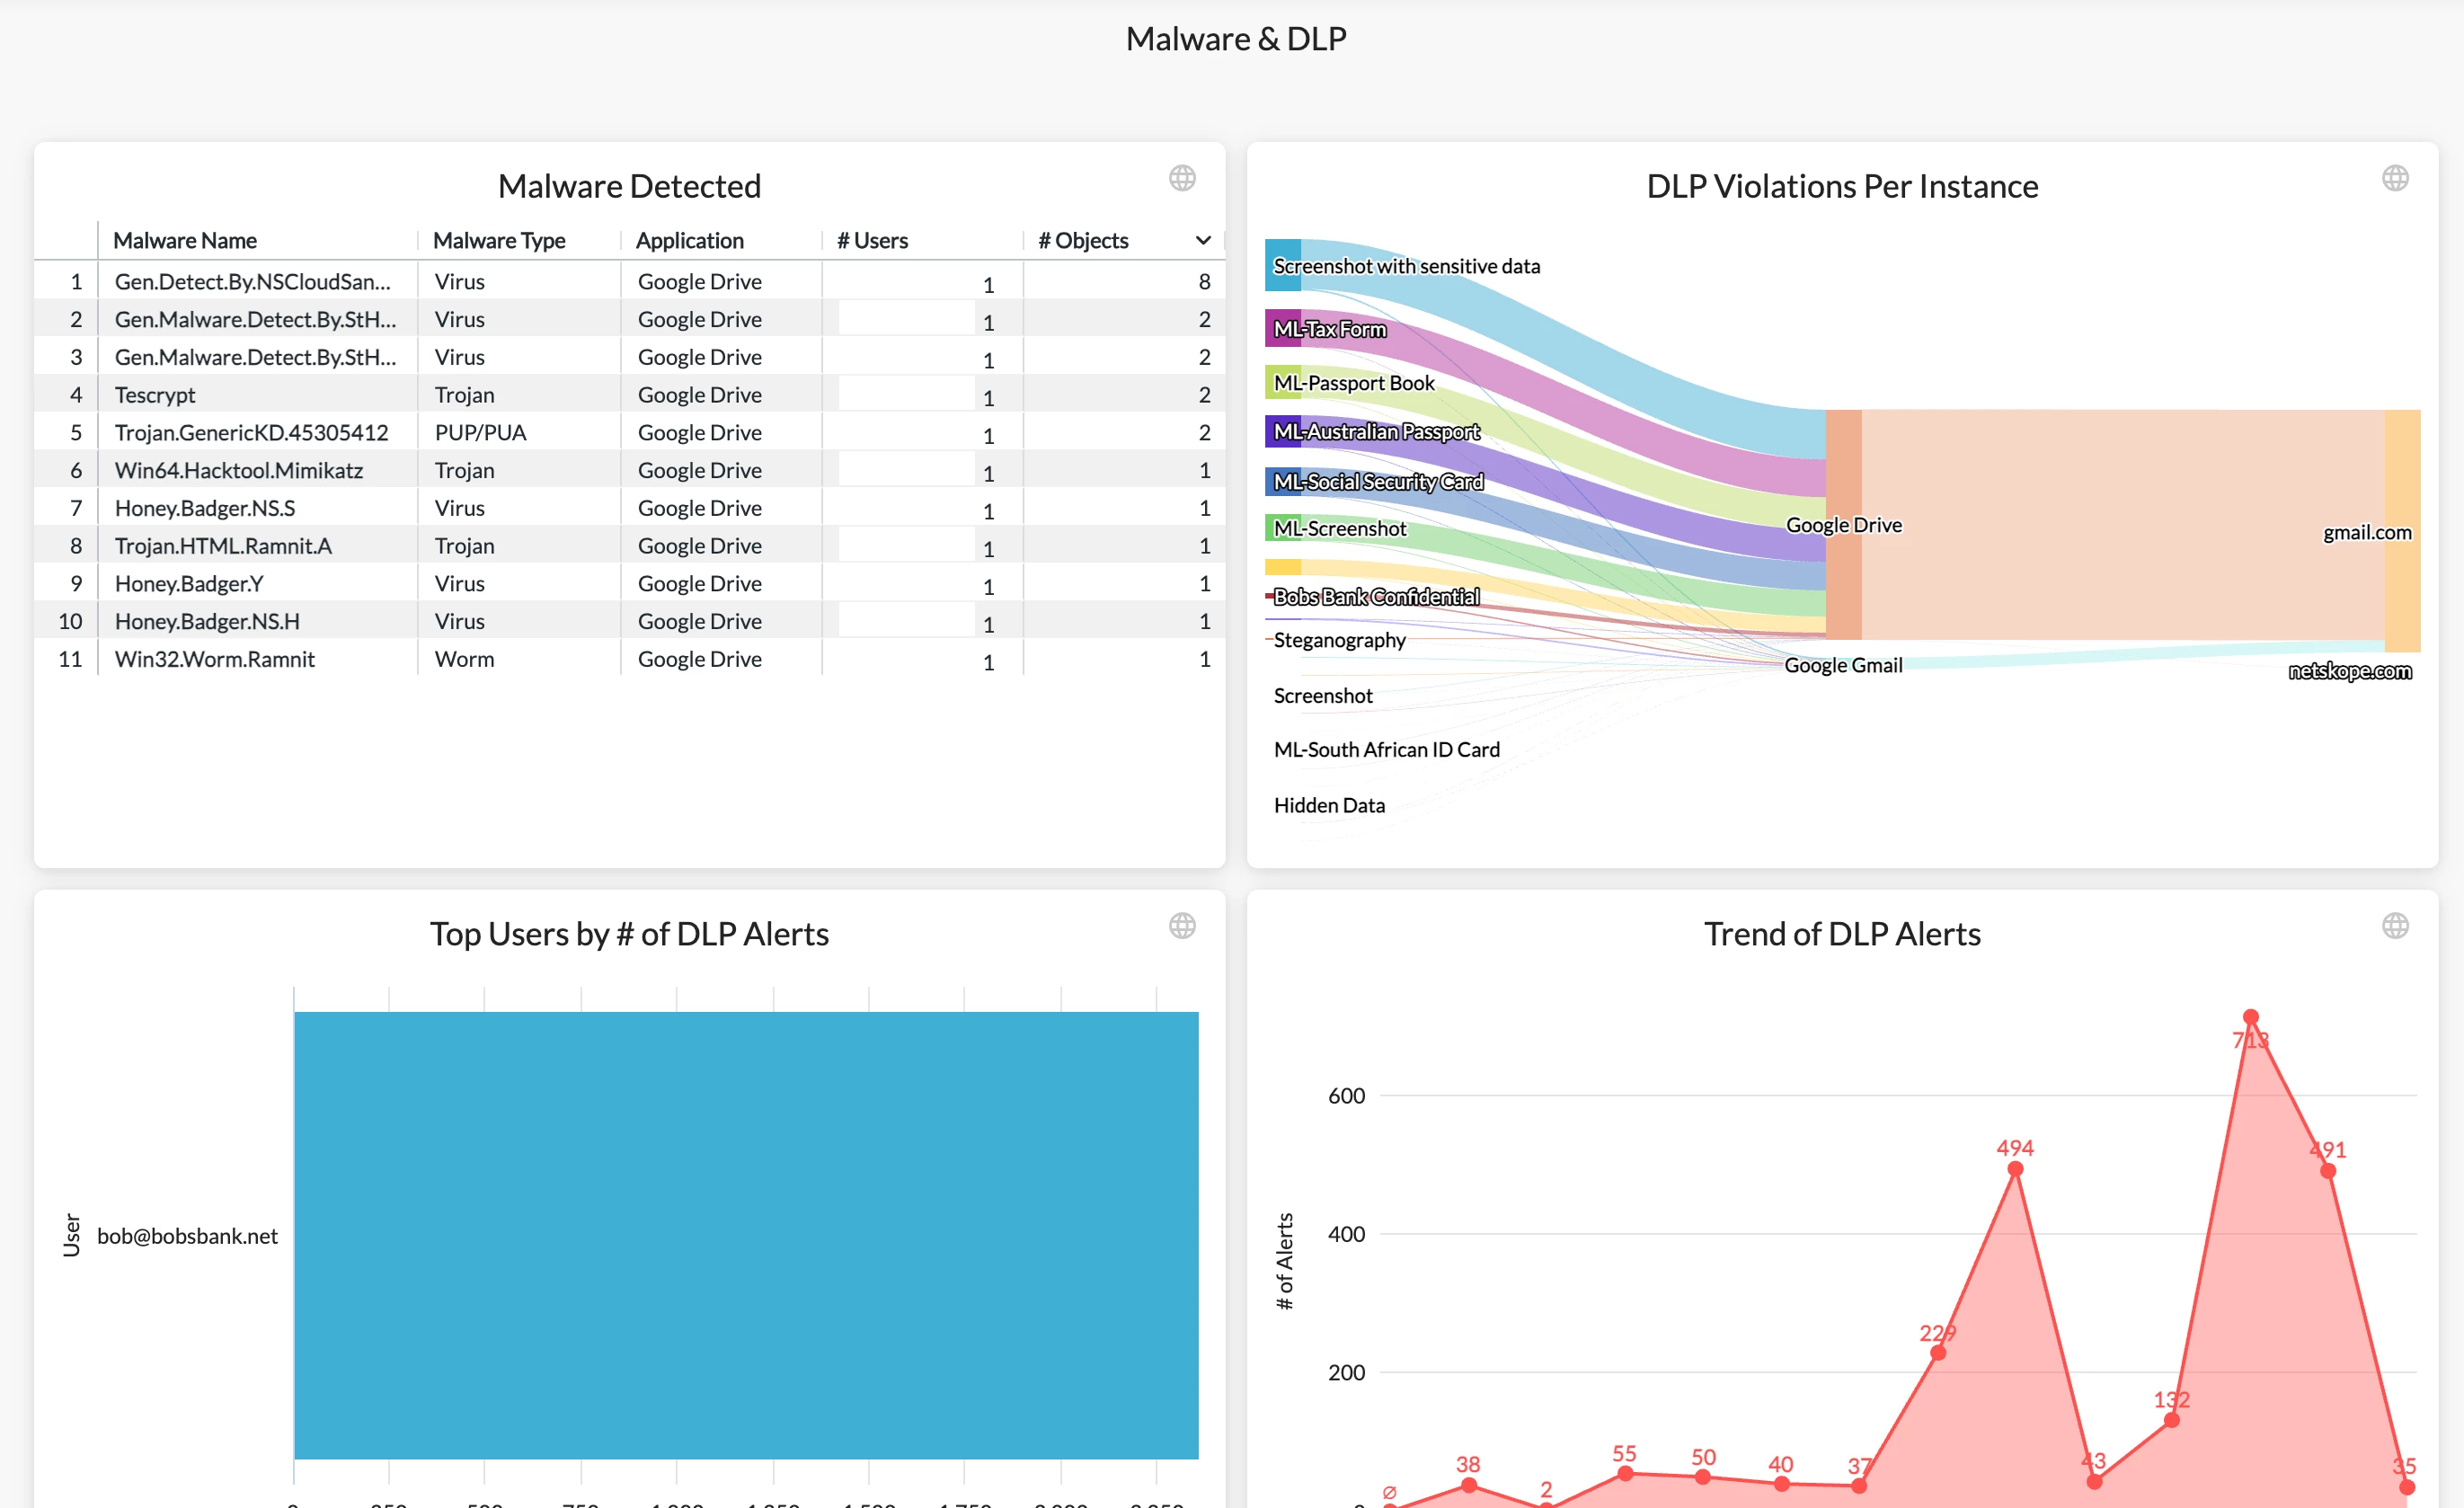Screen dimensions: 2464x1508
Task: Click the bob@bobsbank.net blue bar
Action: coord(746,1235)
